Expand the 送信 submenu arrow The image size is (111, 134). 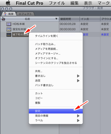tap(78, 81)
